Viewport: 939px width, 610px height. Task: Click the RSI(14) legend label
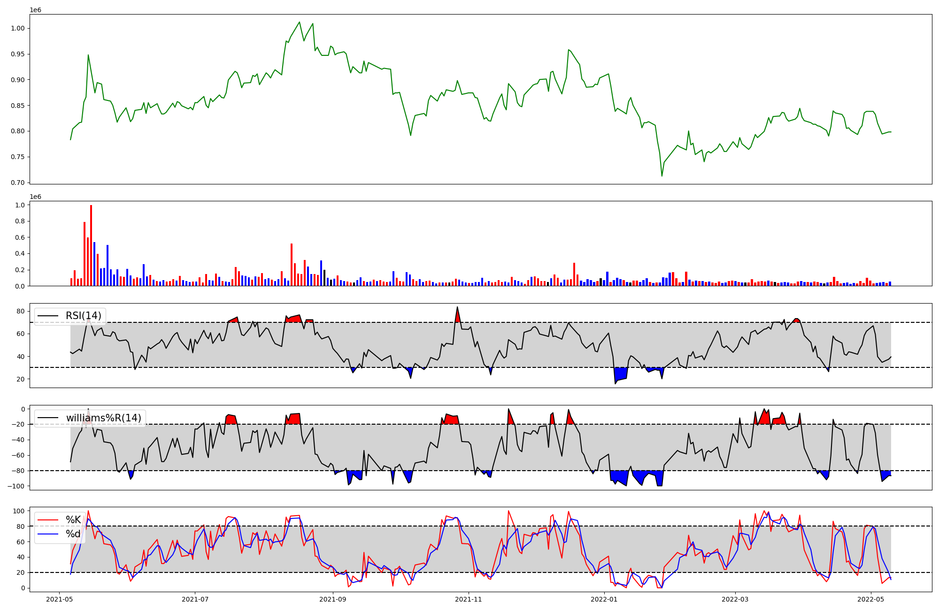pos(83,316)
